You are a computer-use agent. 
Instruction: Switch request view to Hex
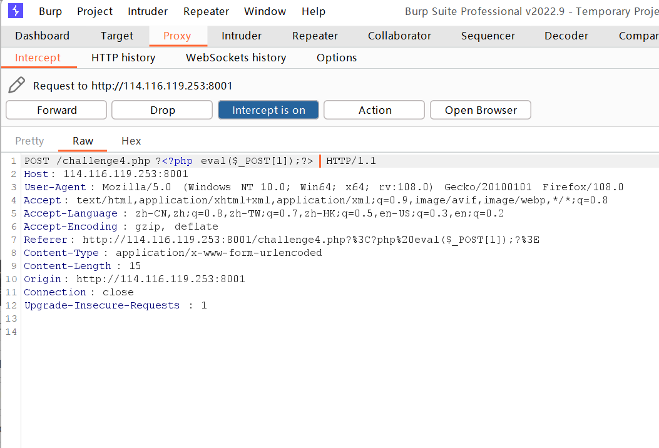point(131,141)
